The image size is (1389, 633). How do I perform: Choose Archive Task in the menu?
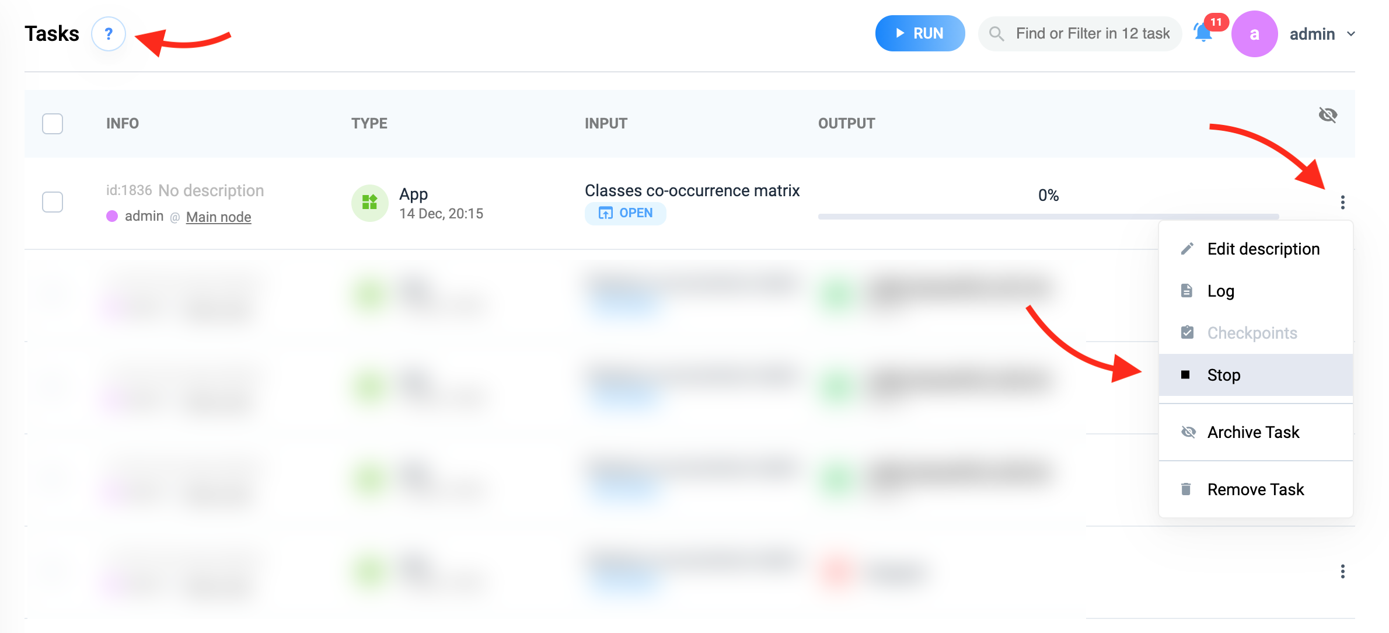[1253, 432]
